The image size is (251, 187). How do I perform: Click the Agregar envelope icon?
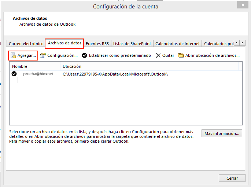(13, 55)
